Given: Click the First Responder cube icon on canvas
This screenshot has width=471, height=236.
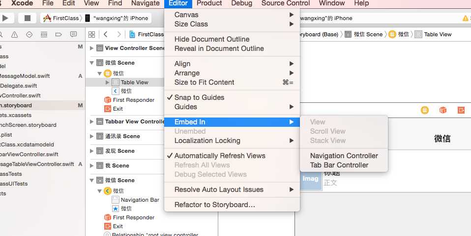Looking at the screenshot, I should coord(443,110).
